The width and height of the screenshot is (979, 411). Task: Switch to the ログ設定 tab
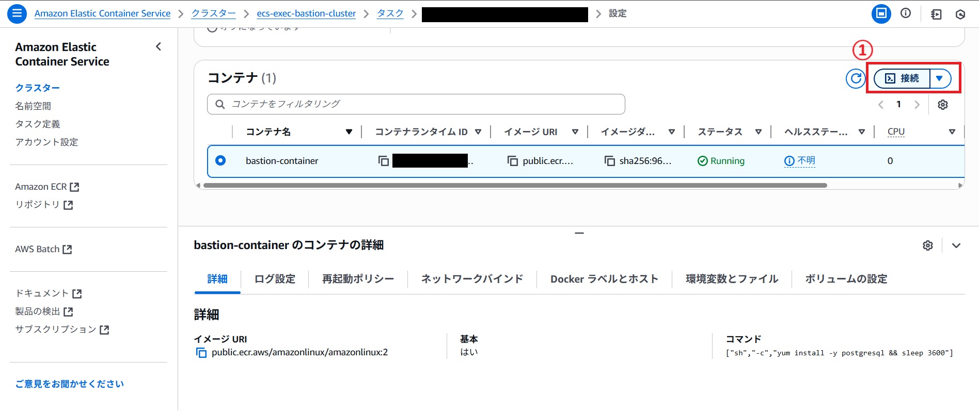(x=275, y=279)
